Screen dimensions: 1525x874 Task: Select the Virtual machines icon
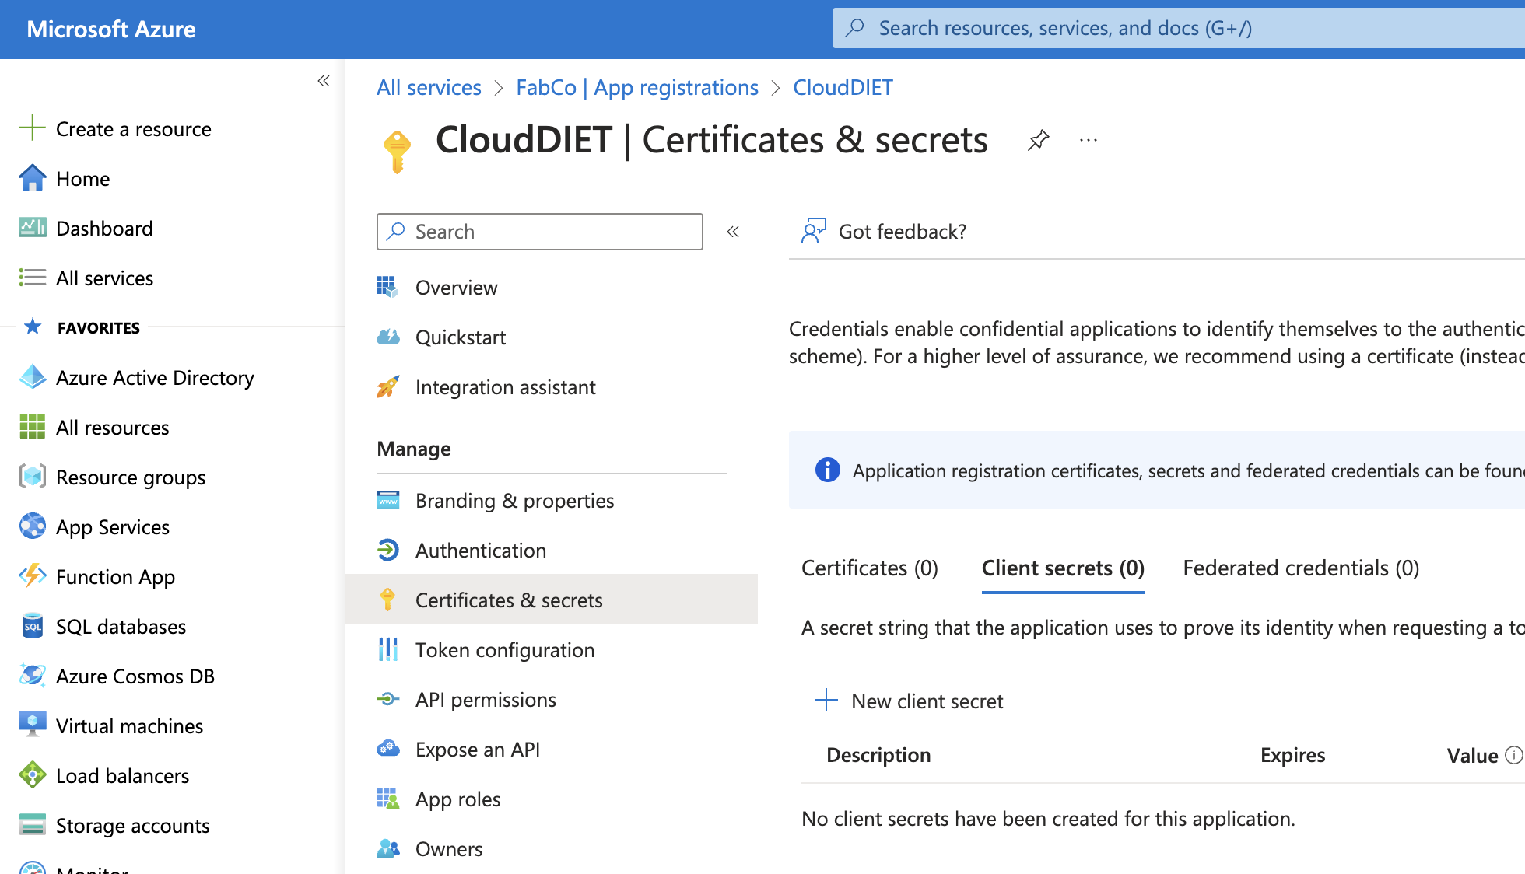point(32,725)
